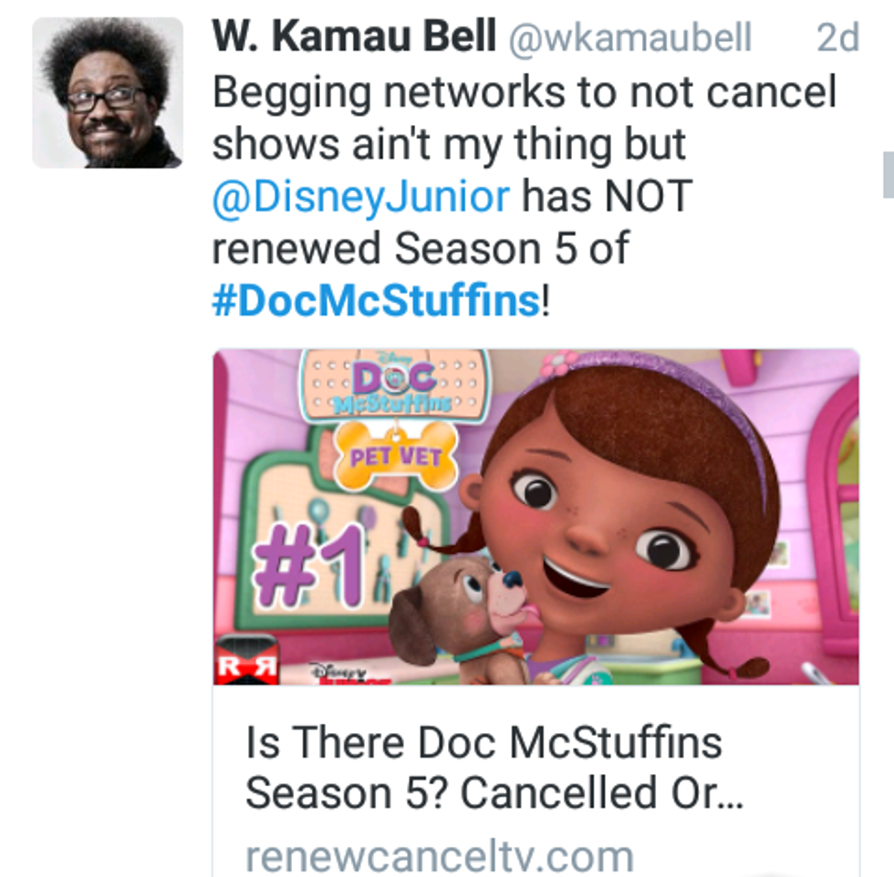
Task: Open the @DisneyJunior mention
Action: (359, 197)
